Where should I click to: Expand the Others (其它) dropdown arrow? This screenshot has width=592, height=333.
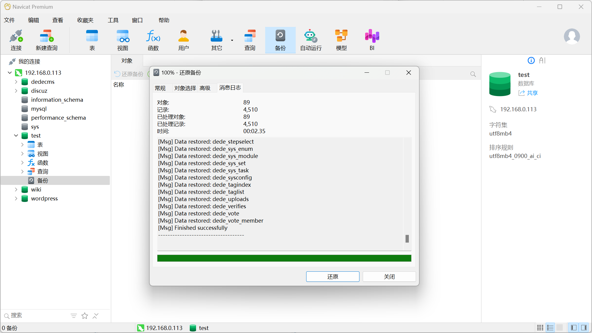232,40
